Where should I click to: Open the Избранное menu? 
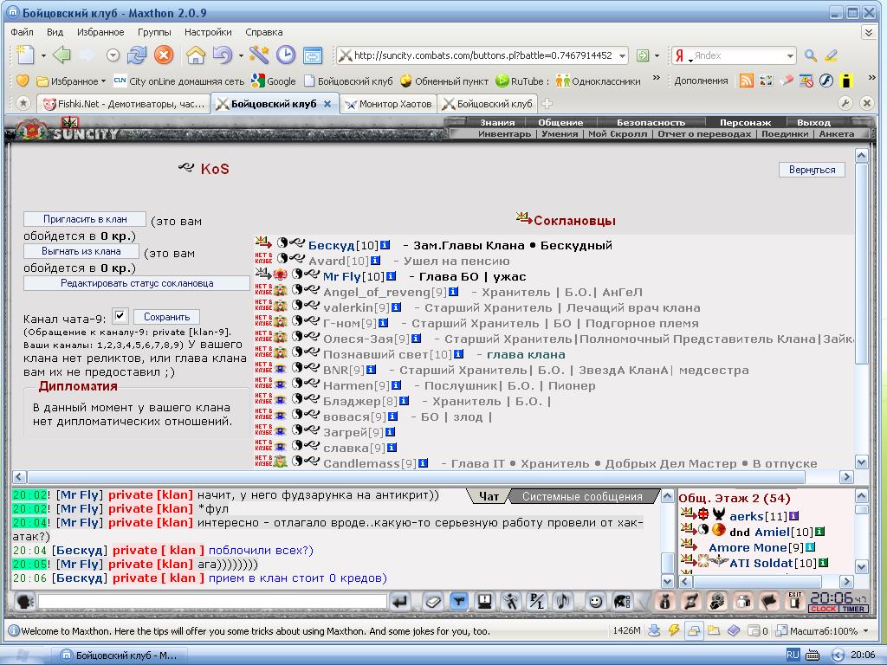100,32
